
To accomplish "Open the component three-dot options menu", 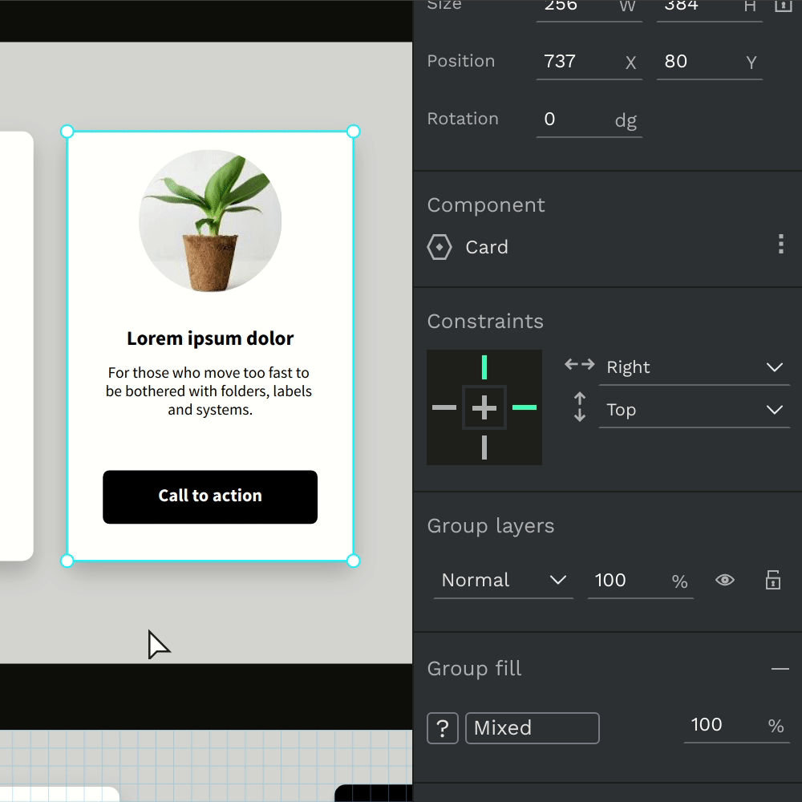I will [x=780, y=245].
